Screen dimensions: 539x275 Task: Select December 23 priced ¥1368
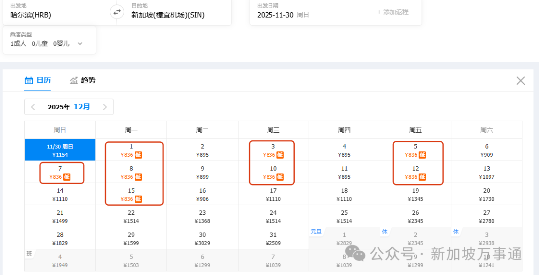click(203, 216)
